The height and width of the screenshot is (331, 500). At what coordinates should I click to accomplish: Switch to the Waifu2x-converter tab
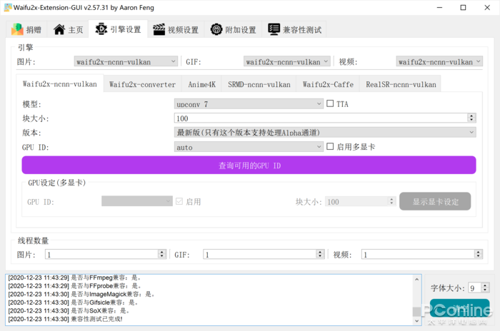click(x=142, y=84)
